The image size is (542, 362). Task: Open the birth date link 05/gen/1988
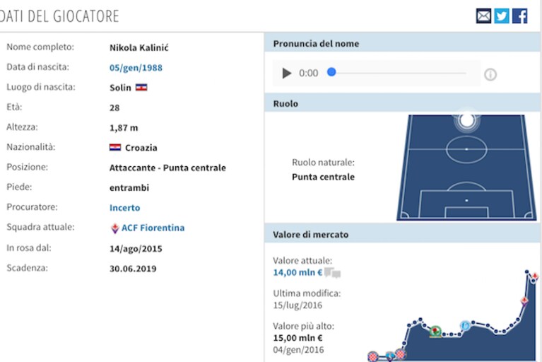click(136, 68)
